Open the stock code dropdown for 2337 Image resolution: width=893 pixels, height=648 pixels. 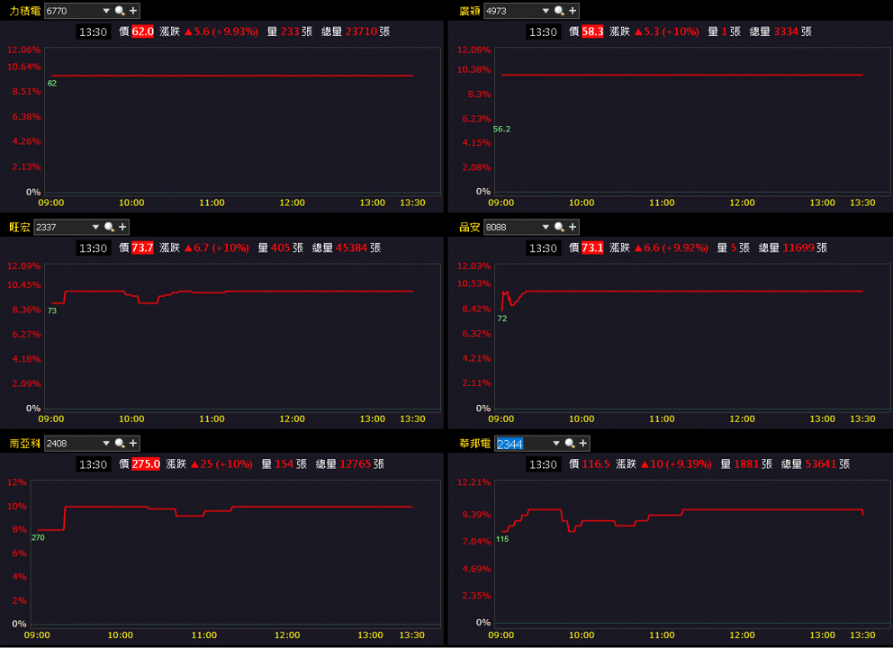pos(95,227)
